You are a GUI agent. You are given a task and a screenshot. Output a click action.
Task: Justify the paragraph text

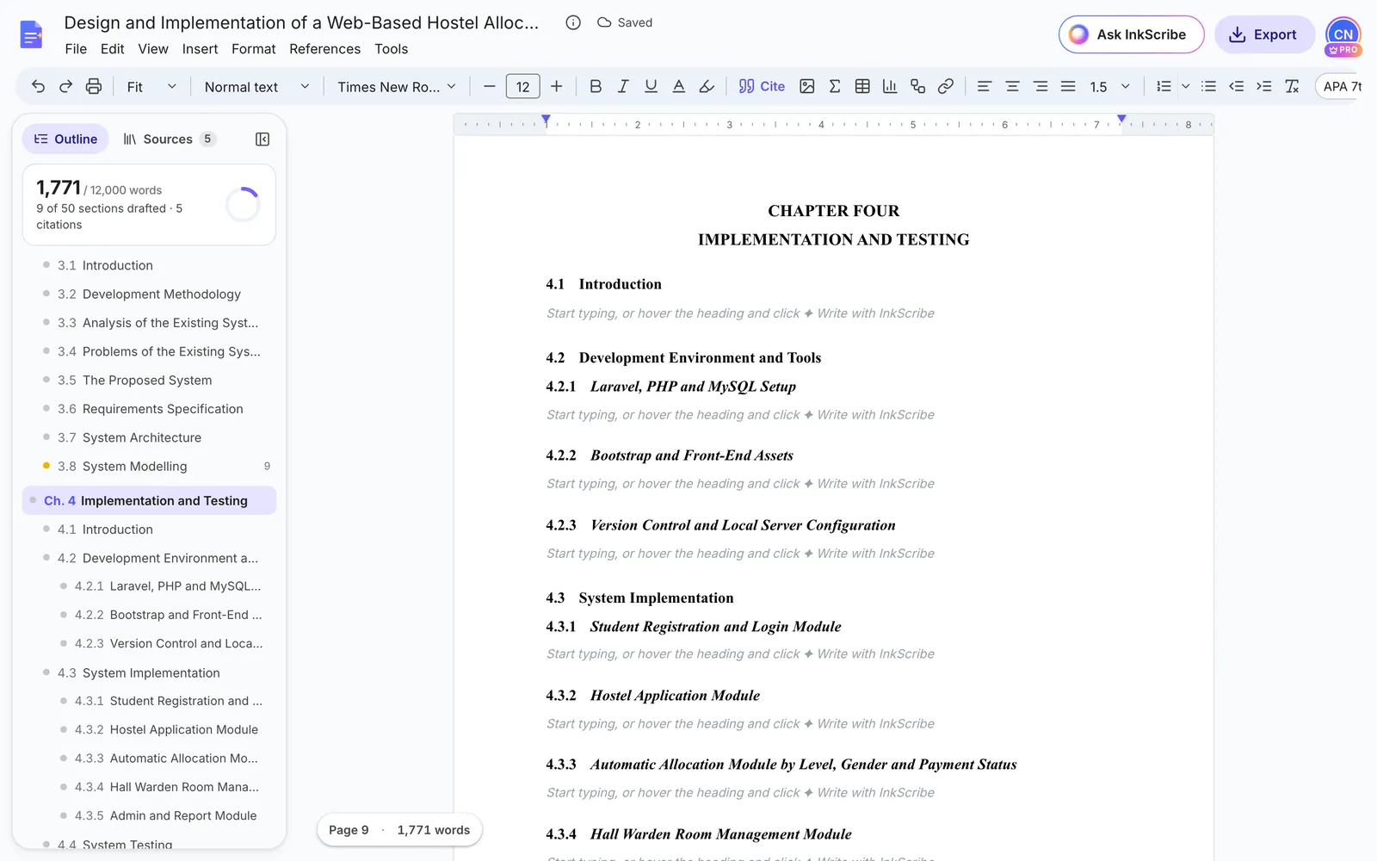1068,86
